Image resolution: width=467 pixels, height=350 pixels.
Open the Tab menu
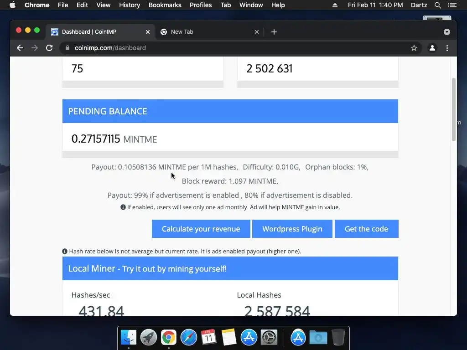pos(225,5)
